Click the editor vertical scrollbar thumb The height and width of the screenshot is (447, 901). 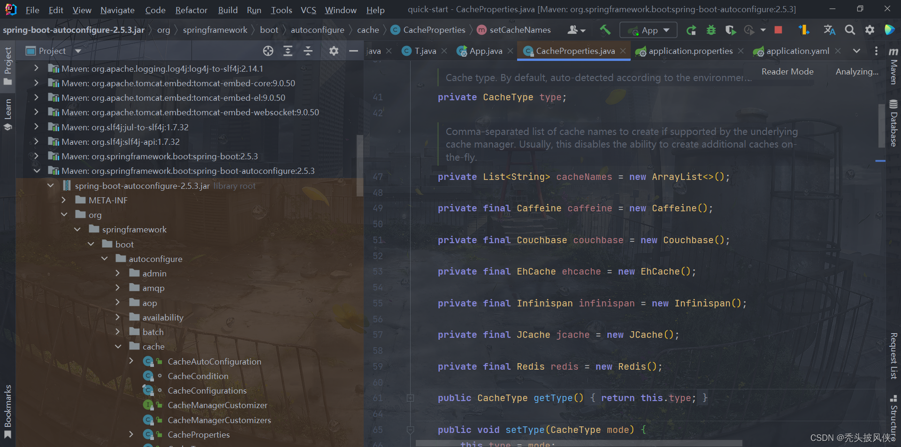coord(882,126)
